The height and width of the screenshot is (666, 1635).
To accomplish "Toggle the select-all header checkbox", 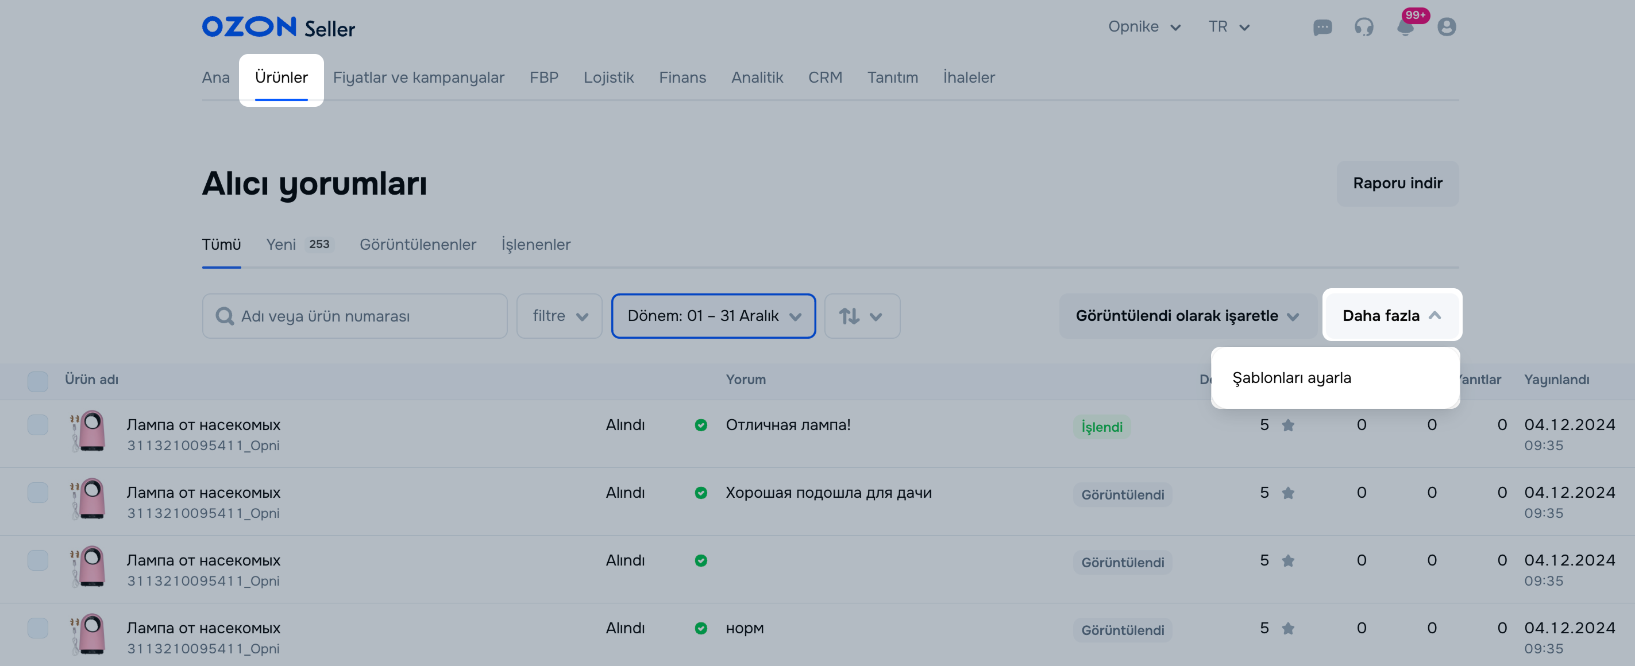I will 38,381.
